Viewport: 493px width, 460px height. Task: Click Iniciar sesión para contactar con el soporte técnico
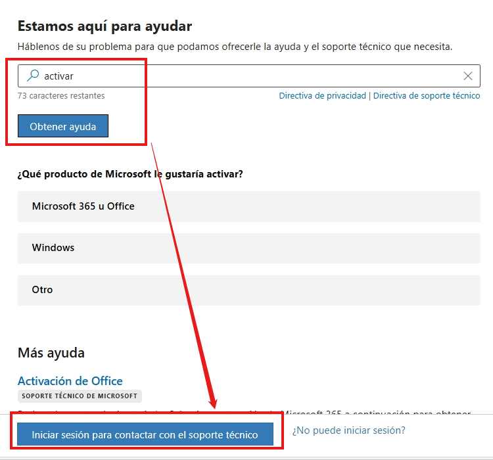pos(145,434)
